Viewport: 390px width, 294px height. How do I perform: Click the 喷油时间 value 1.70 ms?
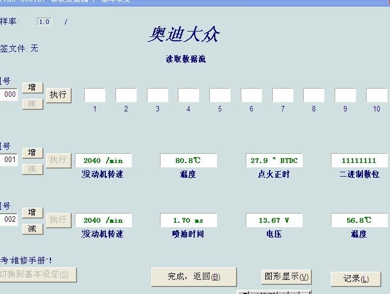[188, 220]
